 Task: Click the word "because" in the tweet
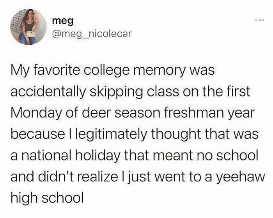click(37, 134)
